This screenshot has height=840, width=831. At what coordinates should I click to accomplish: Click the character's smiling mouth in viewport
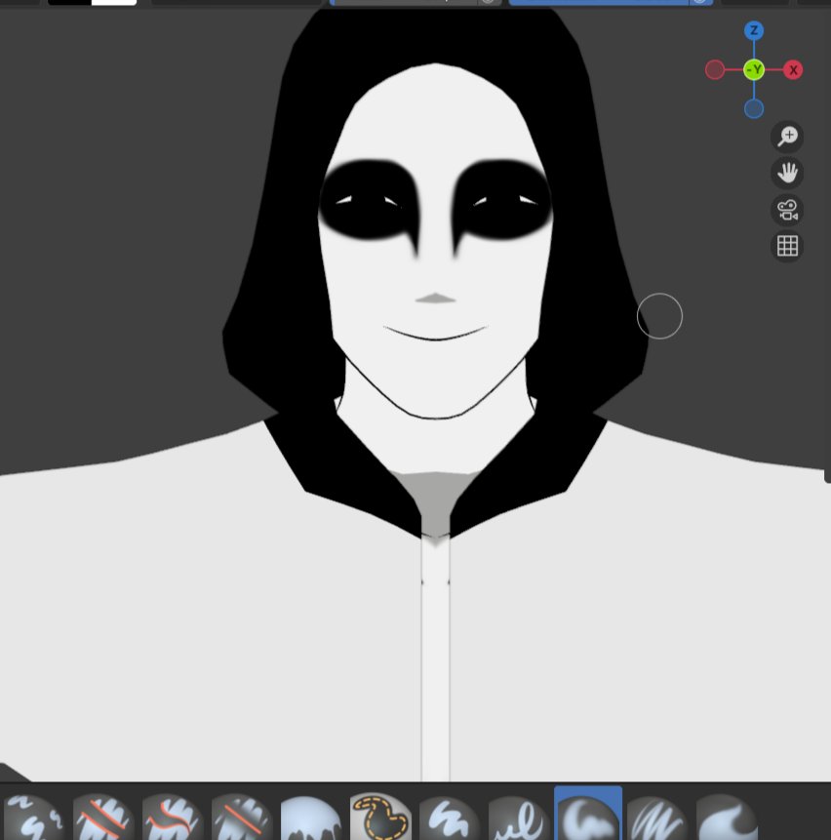pos(435,333)
